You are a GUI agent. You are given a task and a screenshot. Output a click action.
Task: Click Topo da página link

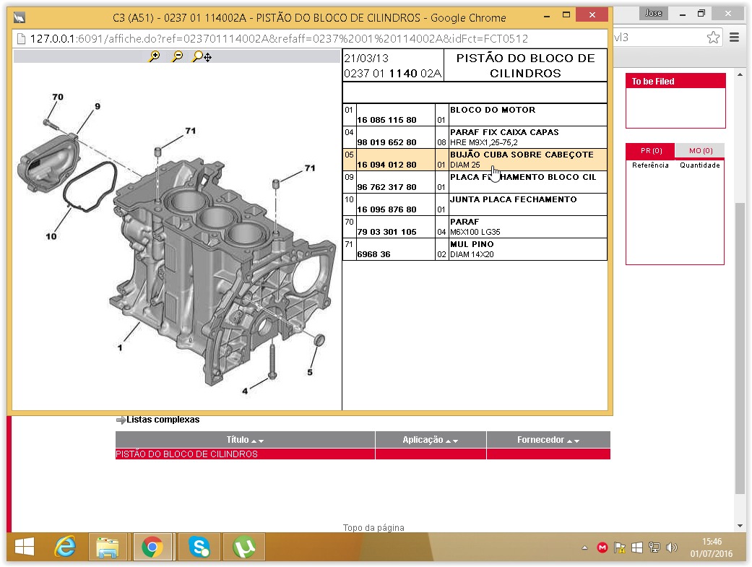373,528
